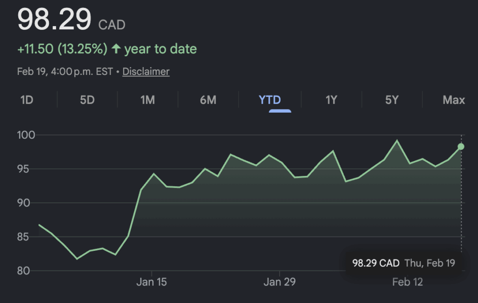Show the 1M price history
The image size is (478, 303).
coord(148,100)
